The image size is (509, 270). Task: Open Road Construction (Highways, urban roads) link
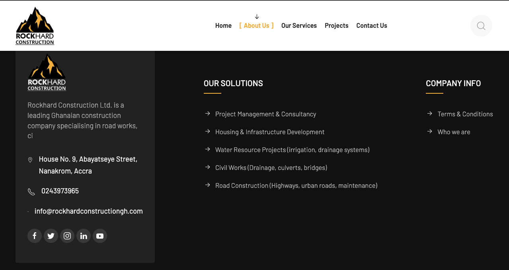coord(296,185)
